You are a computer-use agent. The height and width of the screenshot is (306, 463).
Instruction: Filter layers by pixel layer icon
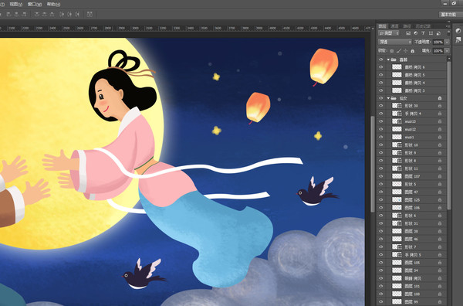[408, 33]
